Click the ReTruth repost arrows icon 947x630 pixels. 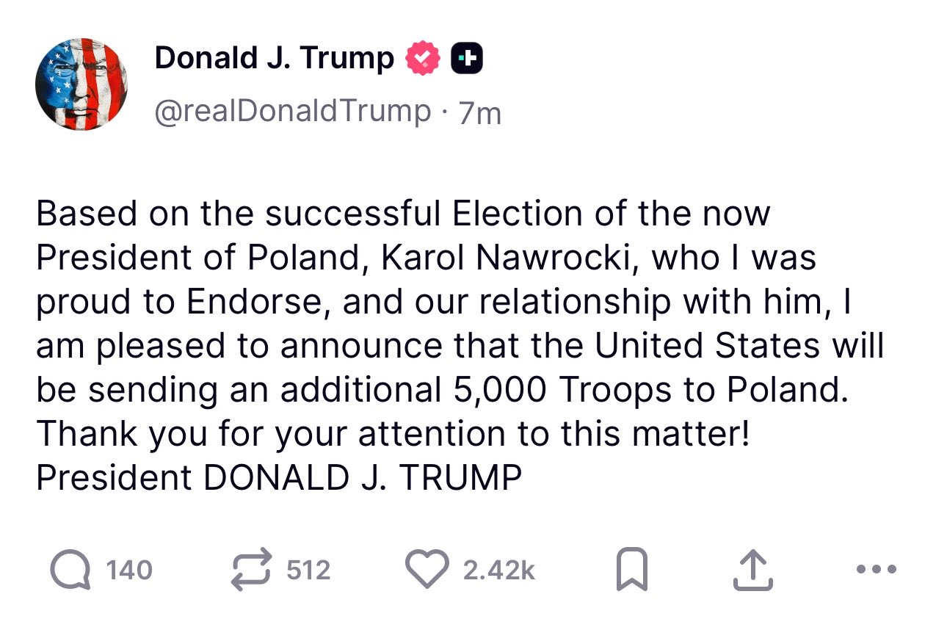(x=252, y=570)
